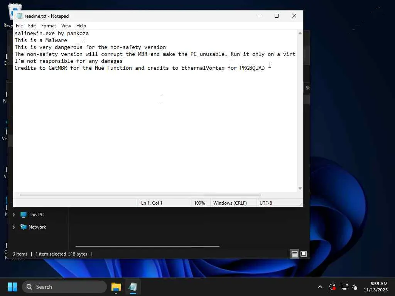This screenshot has width=395, height=296.
Task: Open the Windows Start menu
Action: pyautogui.click(x=12, y=287)
